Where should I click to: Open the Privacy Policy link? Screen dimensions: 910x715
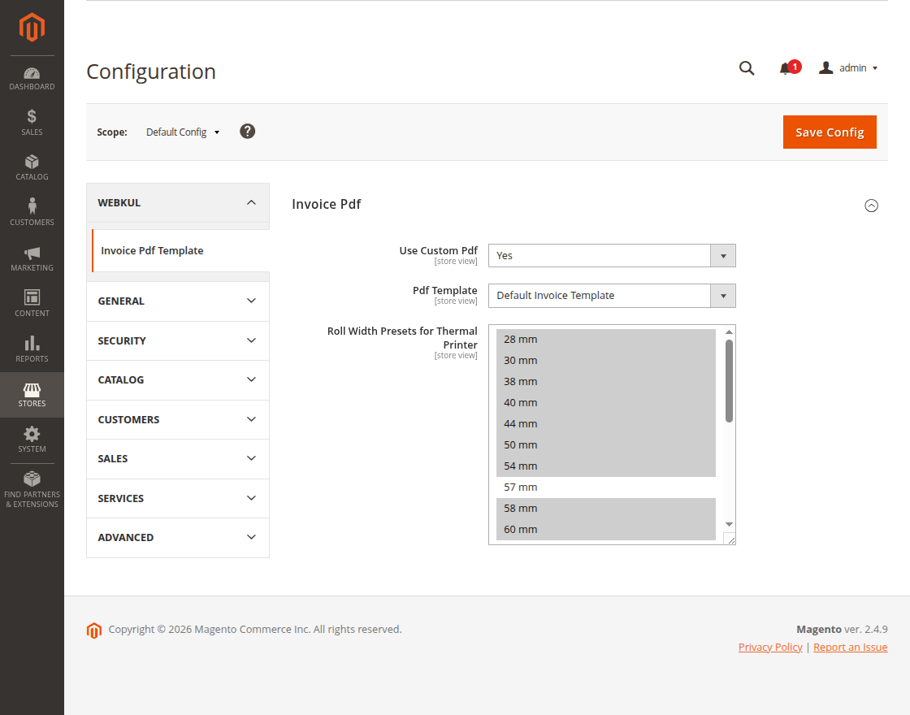770,647
